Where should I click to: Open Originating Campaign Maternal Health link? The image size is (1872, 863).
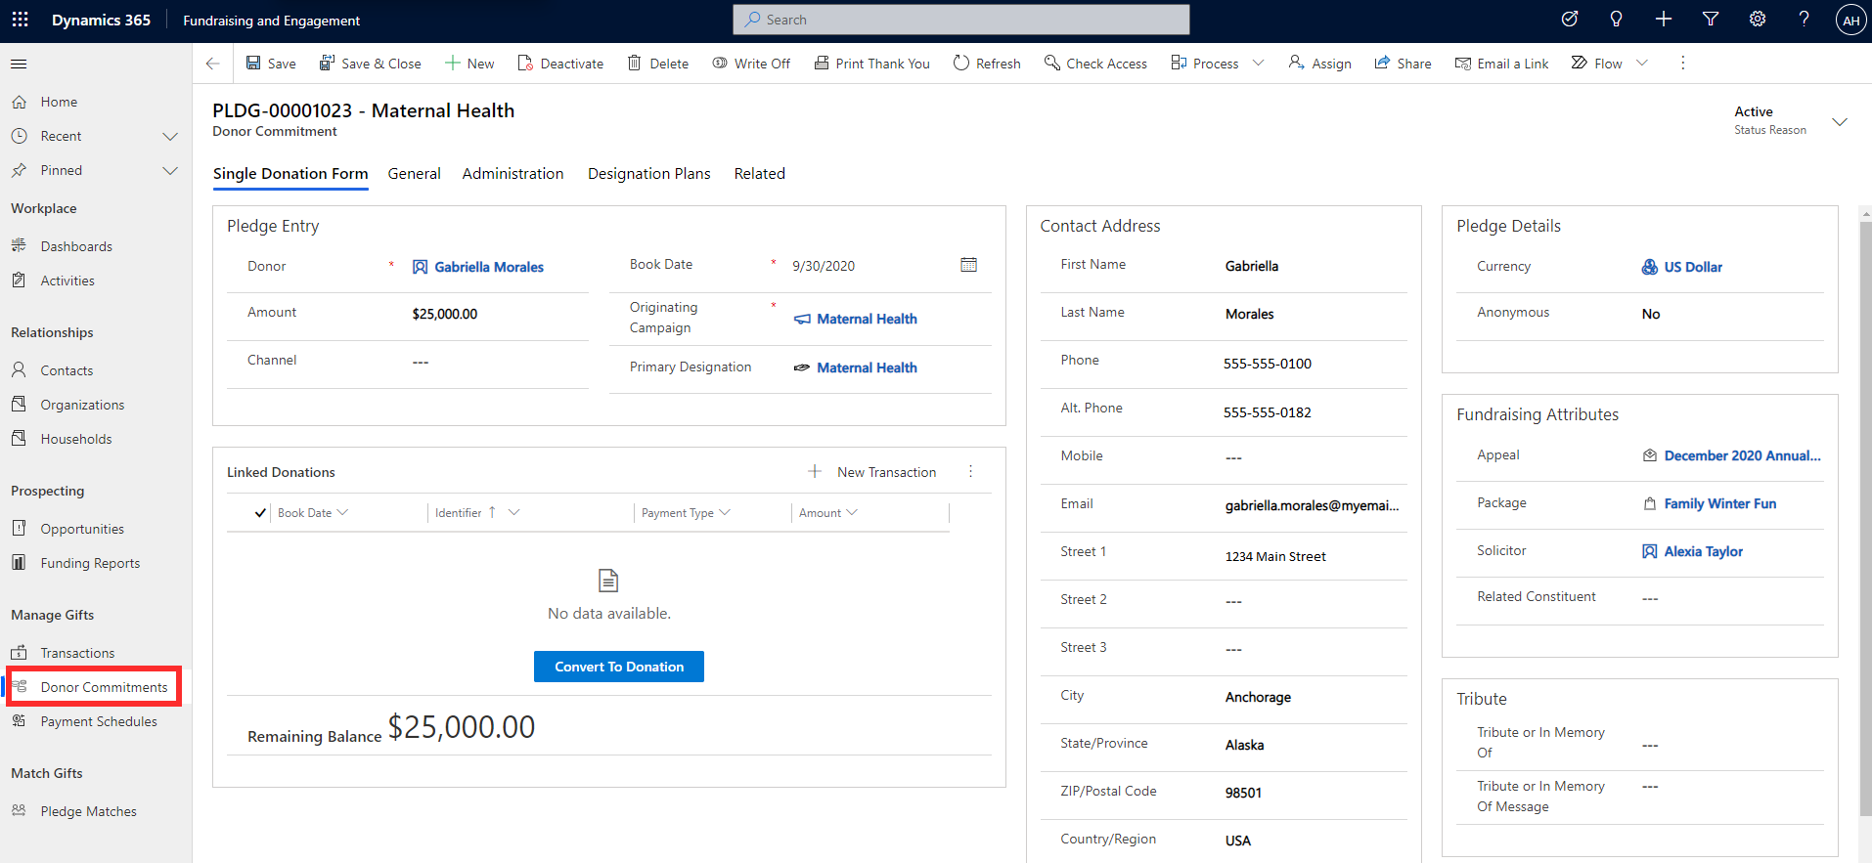tap(867, 319)
